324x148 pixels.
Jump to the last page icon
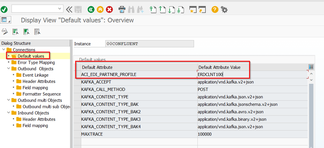point(181,10)
